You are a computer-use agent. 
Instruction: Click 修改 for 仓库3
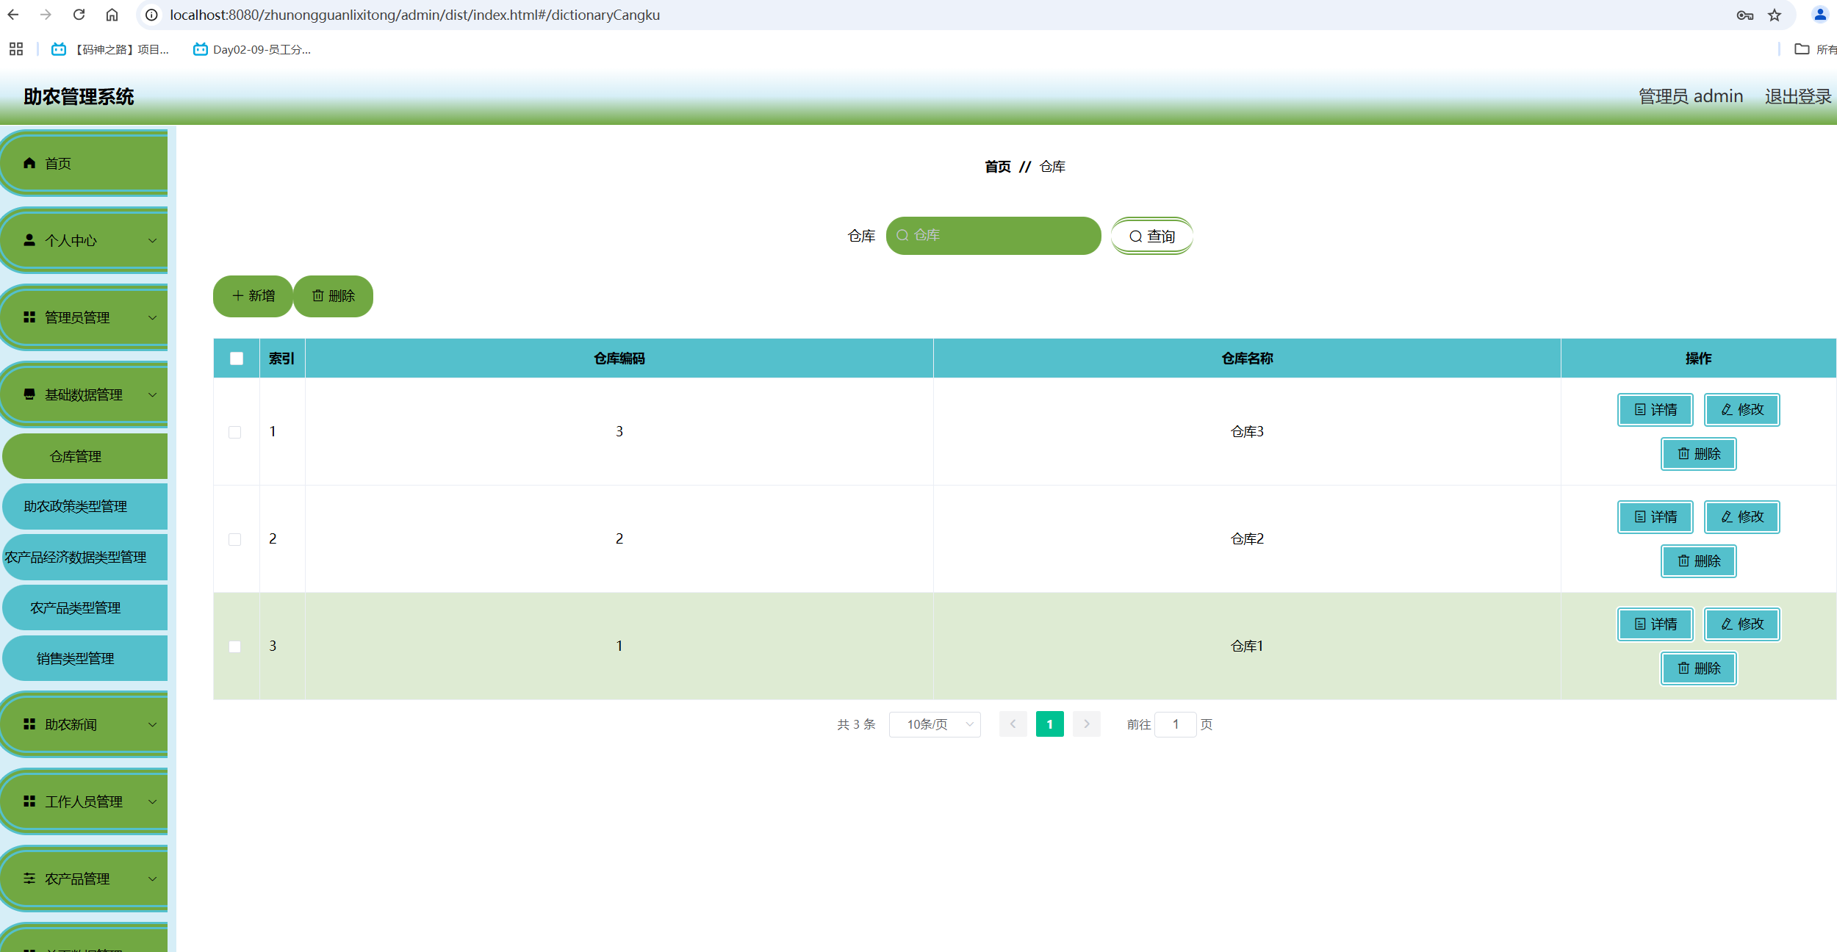[1742, 409]
